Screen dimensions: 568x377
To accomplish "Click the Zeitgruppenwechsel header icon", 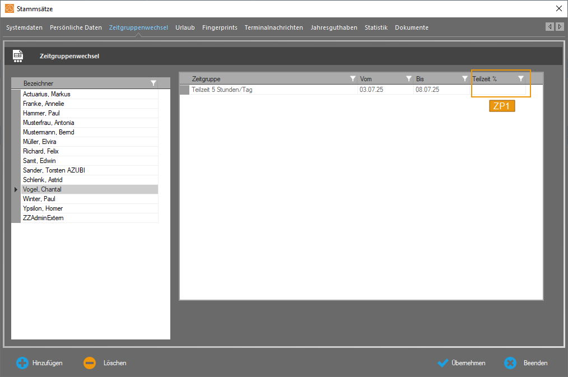I will (x=18, y=56).
